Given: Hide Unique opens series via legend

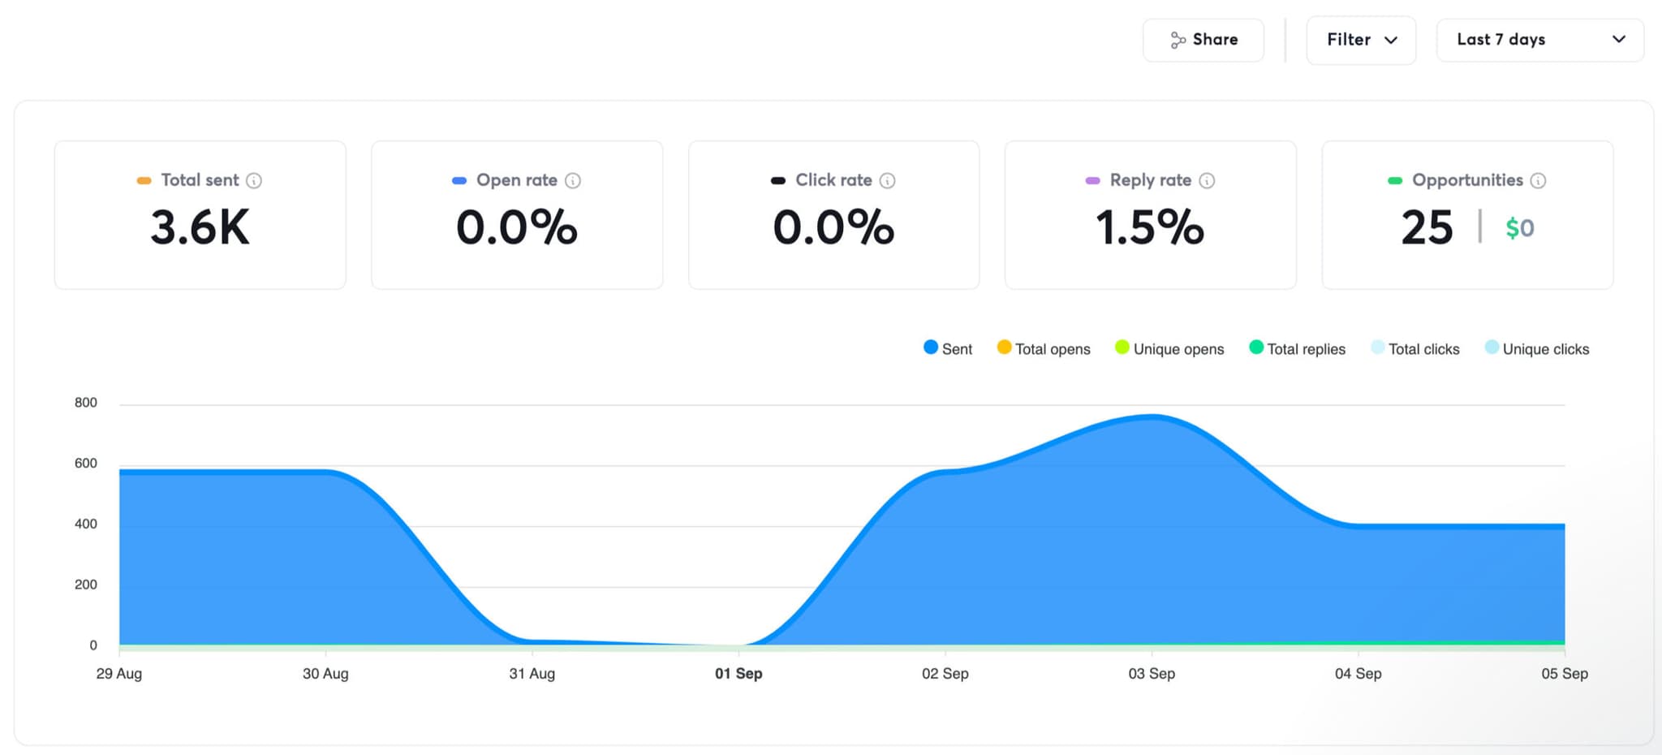Looking at the screenshot, I should tap(1169, 348).
